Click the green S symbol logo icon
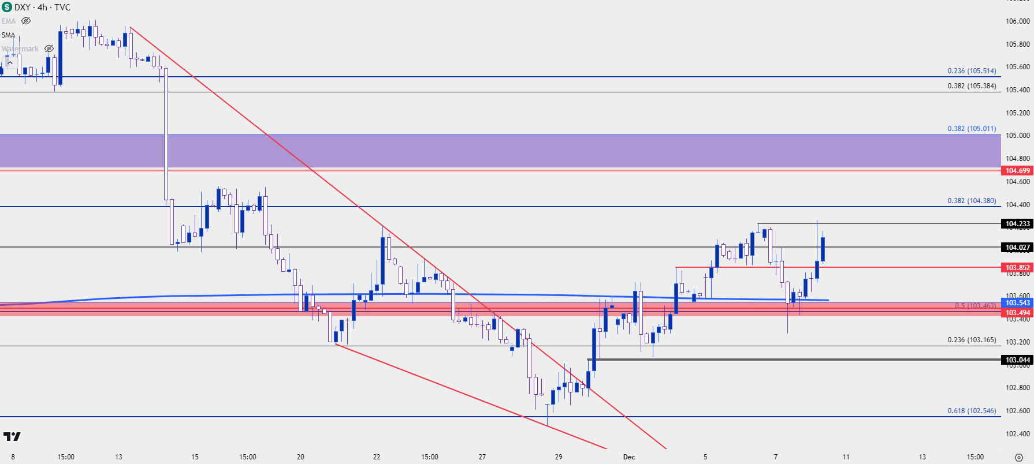1034x464 pixels. [6, 8]
